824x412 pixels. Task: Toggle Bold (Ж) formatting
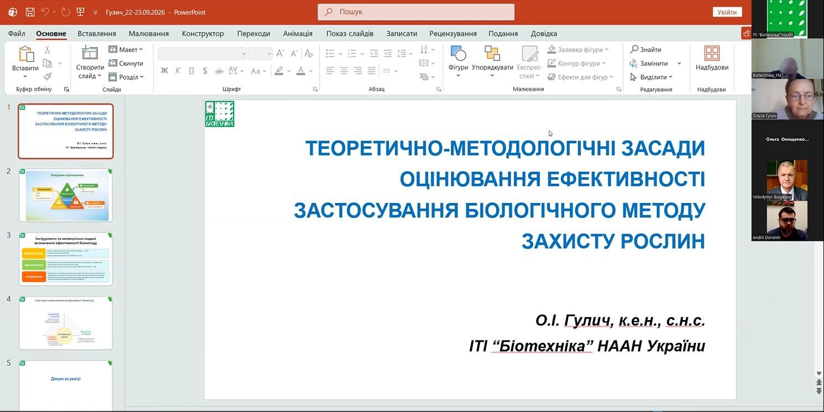click(x=164, y=70)
